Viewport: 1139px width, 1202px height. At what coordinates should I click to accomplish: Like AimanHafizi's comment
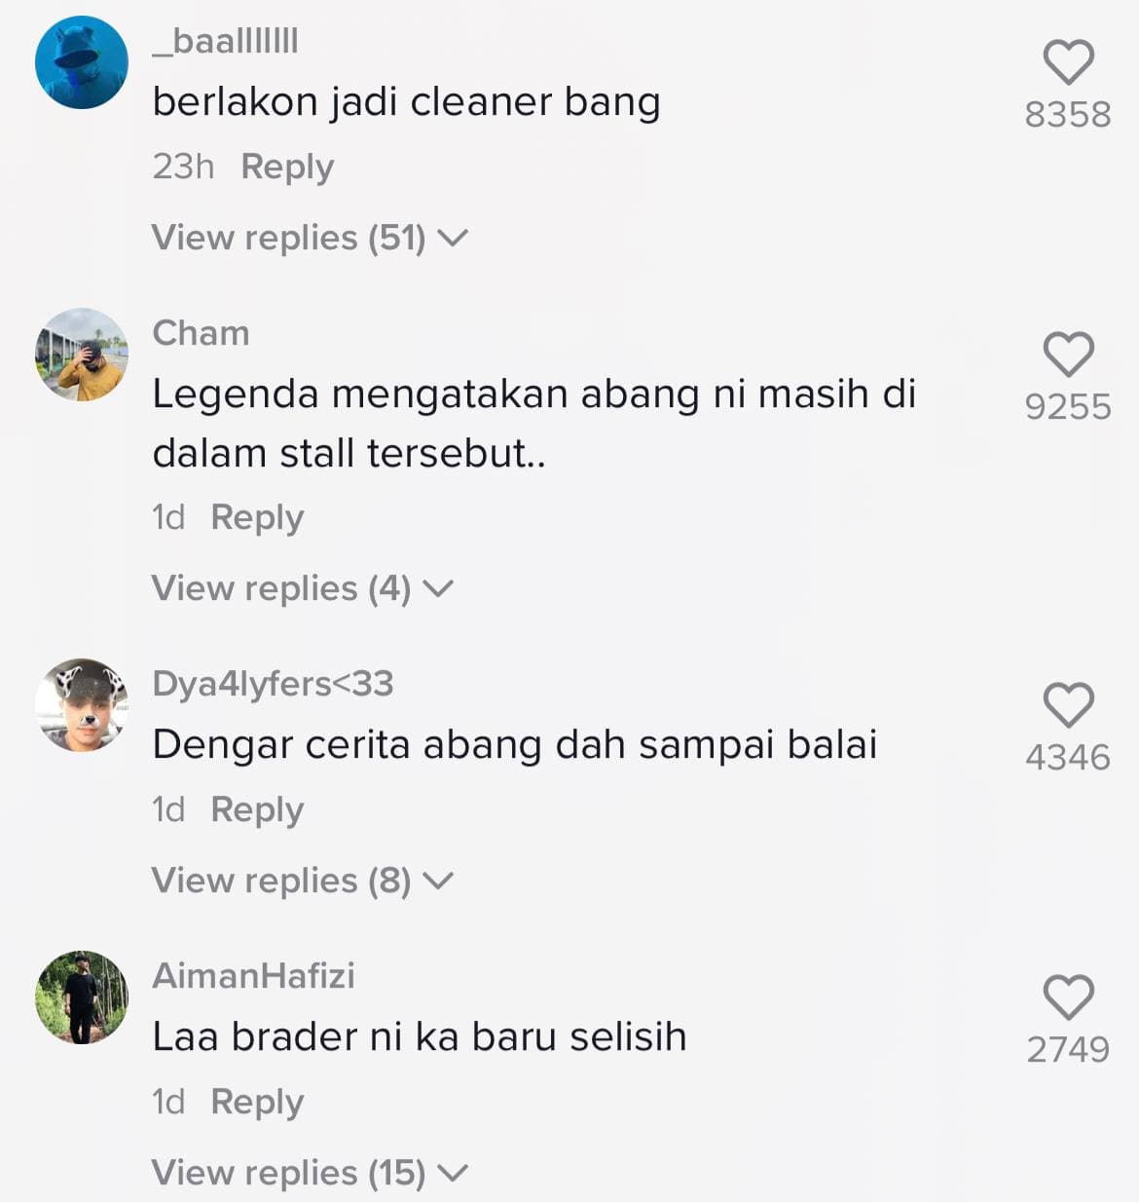pyautogui.click(x=1068, y=997)
